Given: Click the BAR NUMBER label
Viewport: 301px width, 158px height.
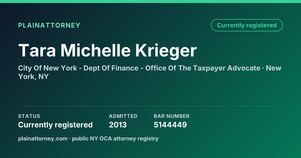Looking at the screenshot, I should click(172, 116).
